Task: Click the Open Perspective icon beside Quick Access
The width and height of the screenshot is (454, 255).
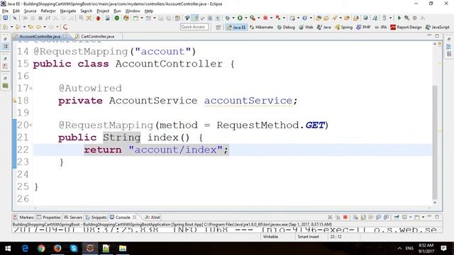Action: coord(218,27)
